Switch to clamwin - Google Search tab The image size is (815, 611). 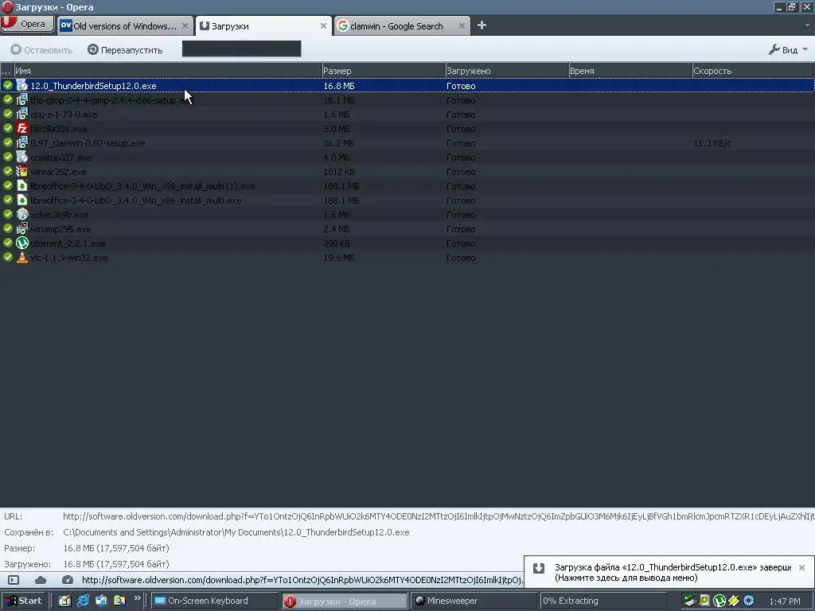coord(402,26)
